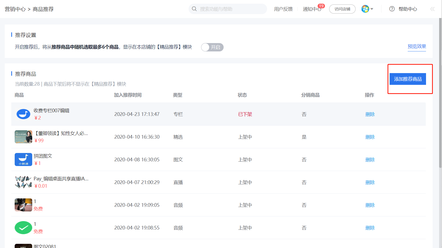Open the 预览效果 link
The image size is (442, 248).
click(x=417, y=46)
